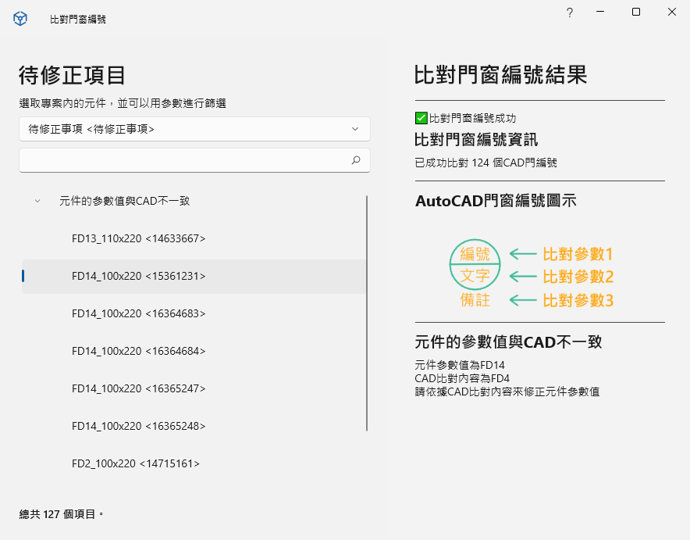Click the AutoCAD door-window number diagram
690x540 pixels.
[x=532, y=277]
